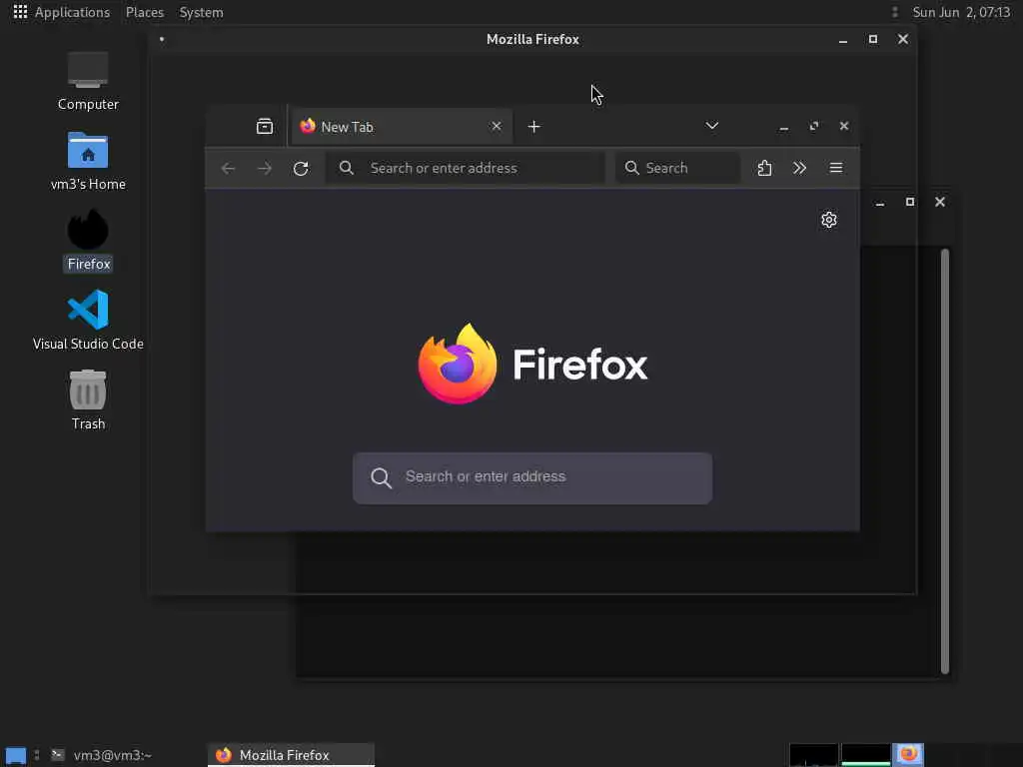
Task: Maximize the outer Mozilla Firefox window
Action: [873, 39]
